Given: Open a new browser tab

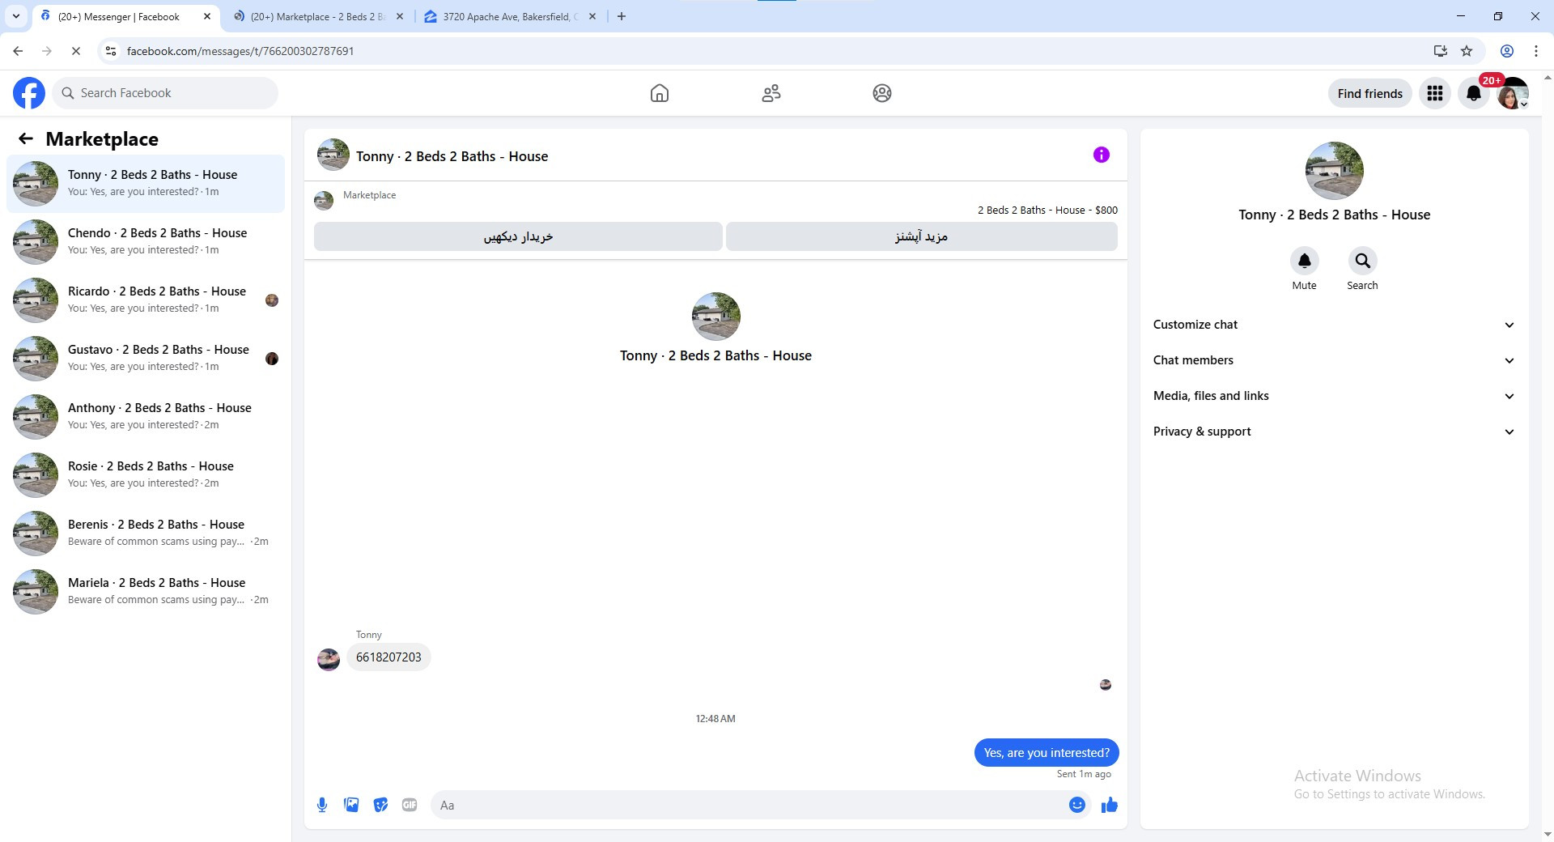Looking at the screenshot, I should tap(622, 16).
